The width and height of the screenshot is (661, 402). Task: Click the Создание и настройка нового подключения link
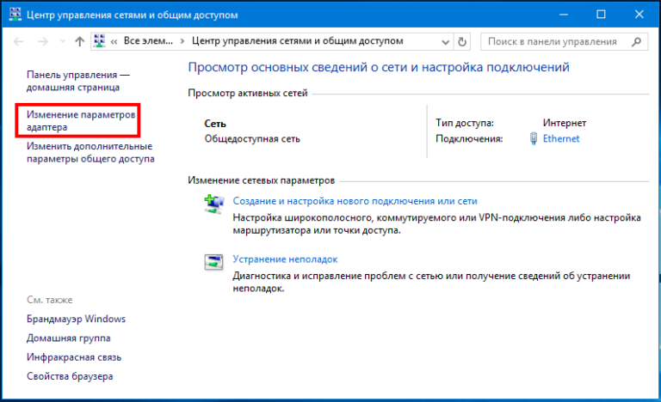355,201
